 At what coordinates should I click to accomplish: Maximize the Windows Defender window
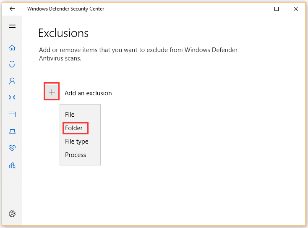coord(277,9)
